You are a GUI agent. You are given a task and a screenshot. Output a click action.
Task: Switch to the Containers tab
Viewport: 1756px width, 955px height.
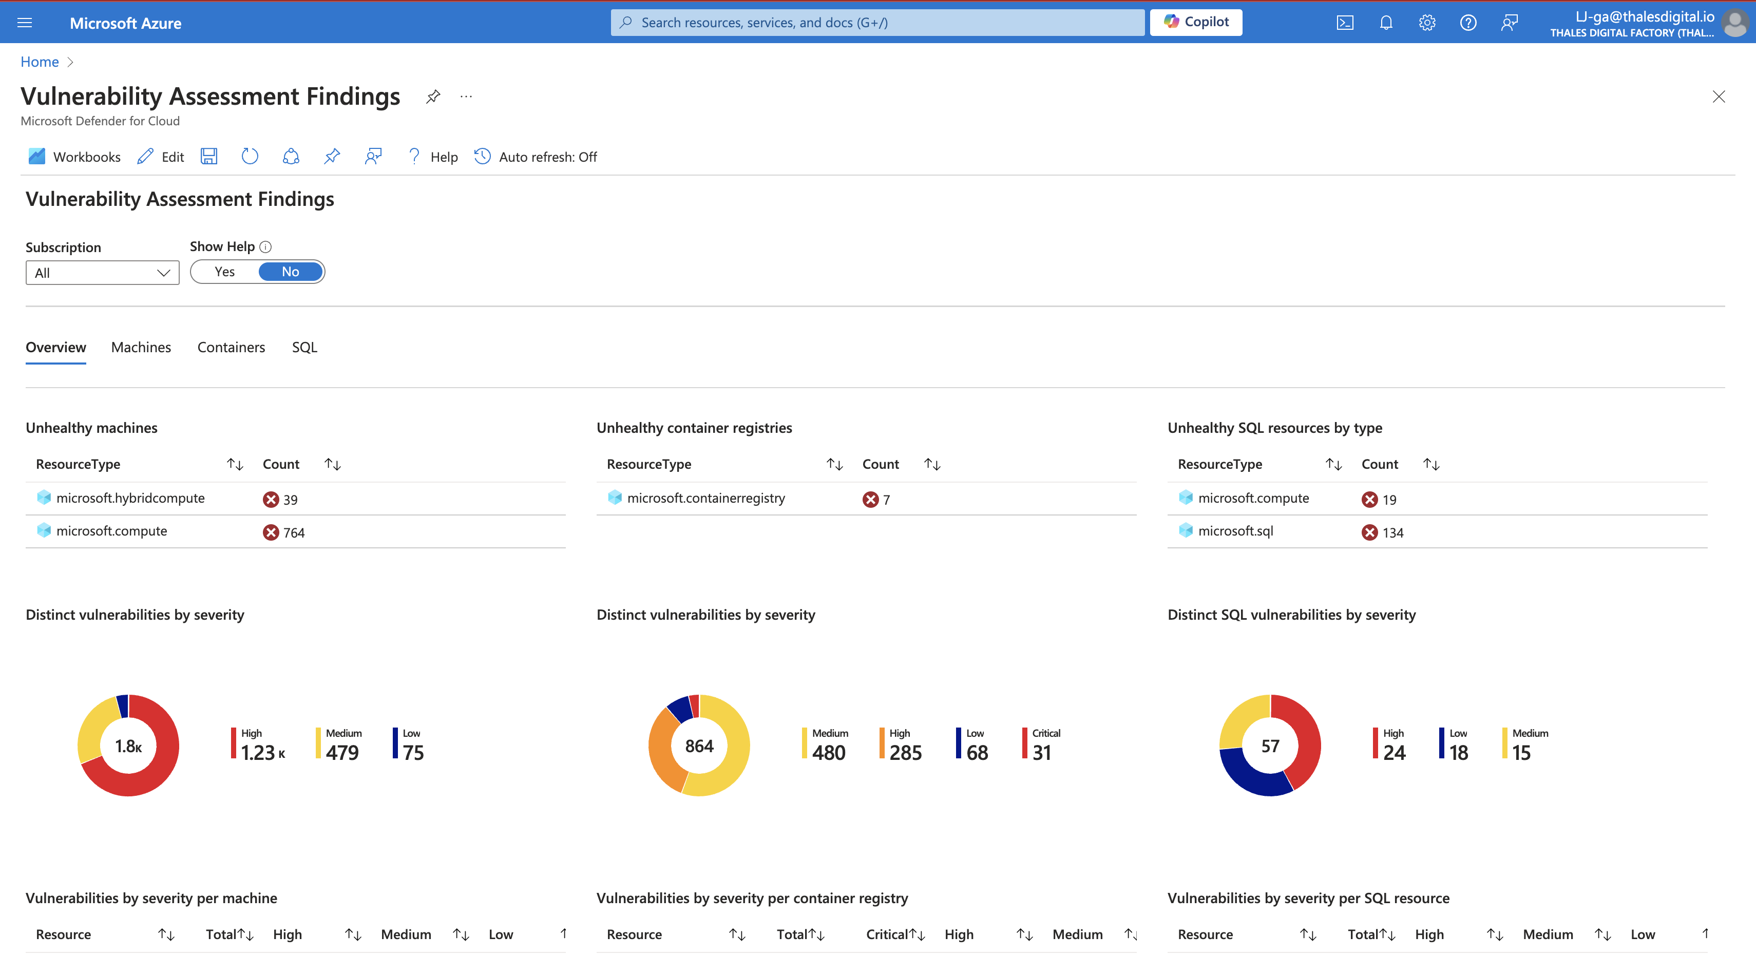point(231,347)
